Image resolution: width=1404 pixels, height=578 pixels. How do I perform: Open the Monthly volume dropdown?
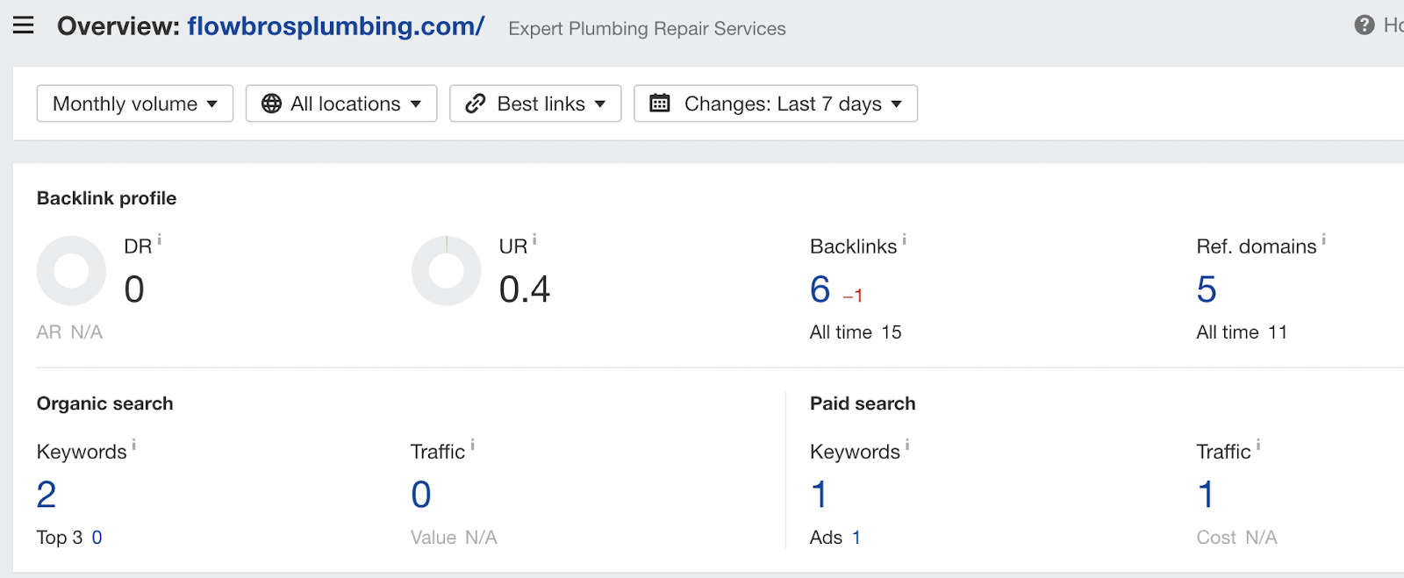coord(135,103)
